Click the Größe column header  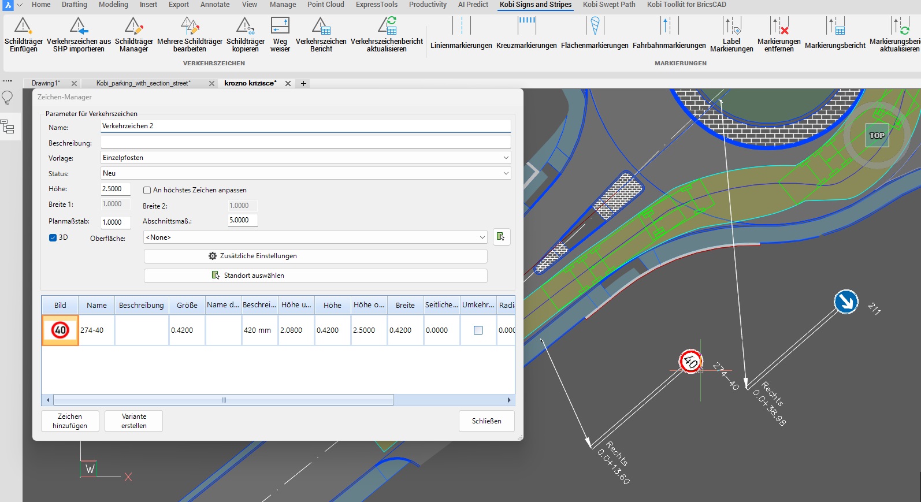[187, 306]
